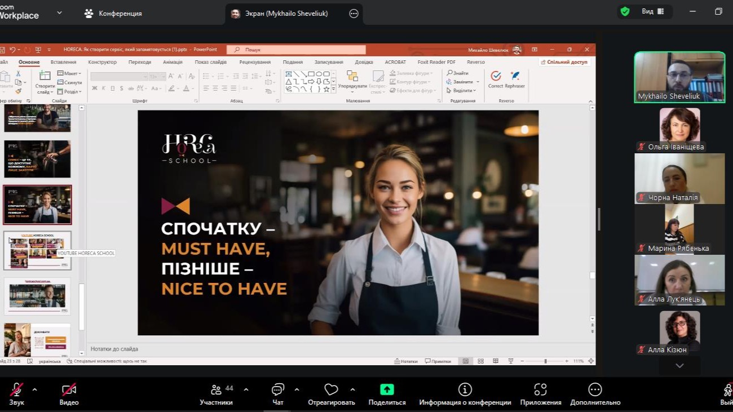Turn on camera with Видео button
This screenshot has width=733, height=412.
(69, 390)
